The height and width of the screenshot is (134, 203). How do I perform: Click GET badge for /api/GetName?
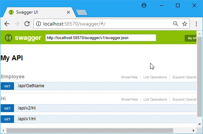point(7,86)
